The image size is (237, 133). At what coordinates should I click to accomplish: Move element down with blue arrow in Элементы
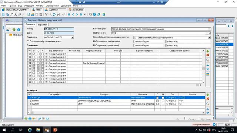pyautogui.click(x=208, y=69)
